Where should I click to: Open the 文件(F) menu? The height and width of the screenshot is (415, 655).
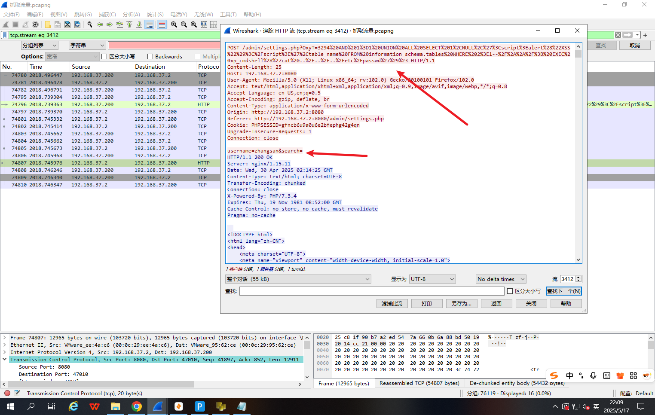(12, 15)
